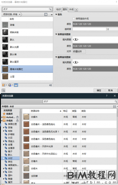Expand the Autod... library tree node
Image resolution: width=118 pixels, height=185 pixels.
tap(2, 117)
